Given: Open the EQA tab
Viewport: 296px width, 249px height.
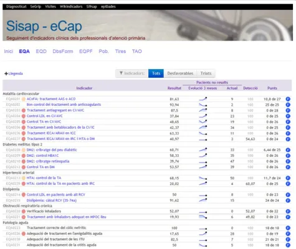Looking at the screenshot, I should click(24, 51).
